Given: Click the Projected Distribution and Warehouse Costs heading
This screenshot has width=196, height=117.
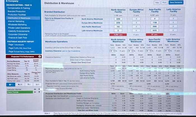Looking at the screenshot, I should (63, 94).
